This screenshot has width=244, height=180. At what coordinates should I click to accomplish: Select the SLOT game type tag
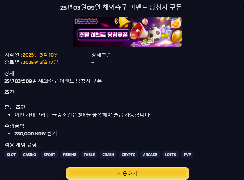11,155
